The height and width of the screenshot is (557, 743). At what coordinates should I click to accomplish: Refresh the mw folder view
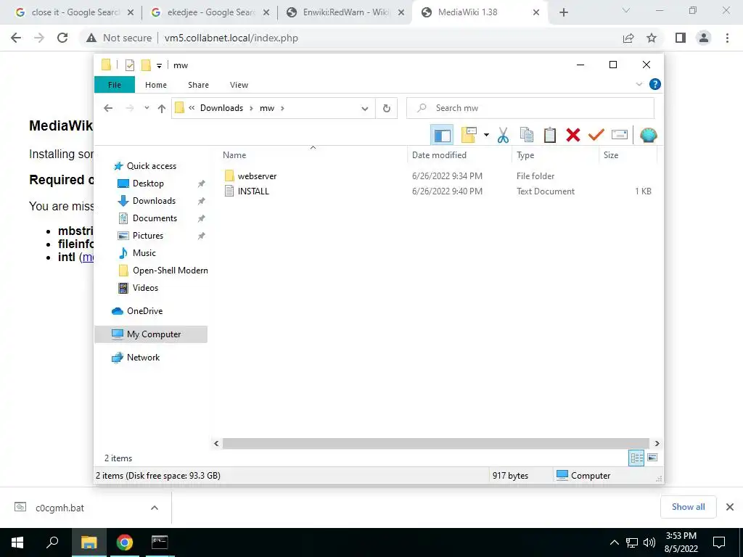[387, 109]
